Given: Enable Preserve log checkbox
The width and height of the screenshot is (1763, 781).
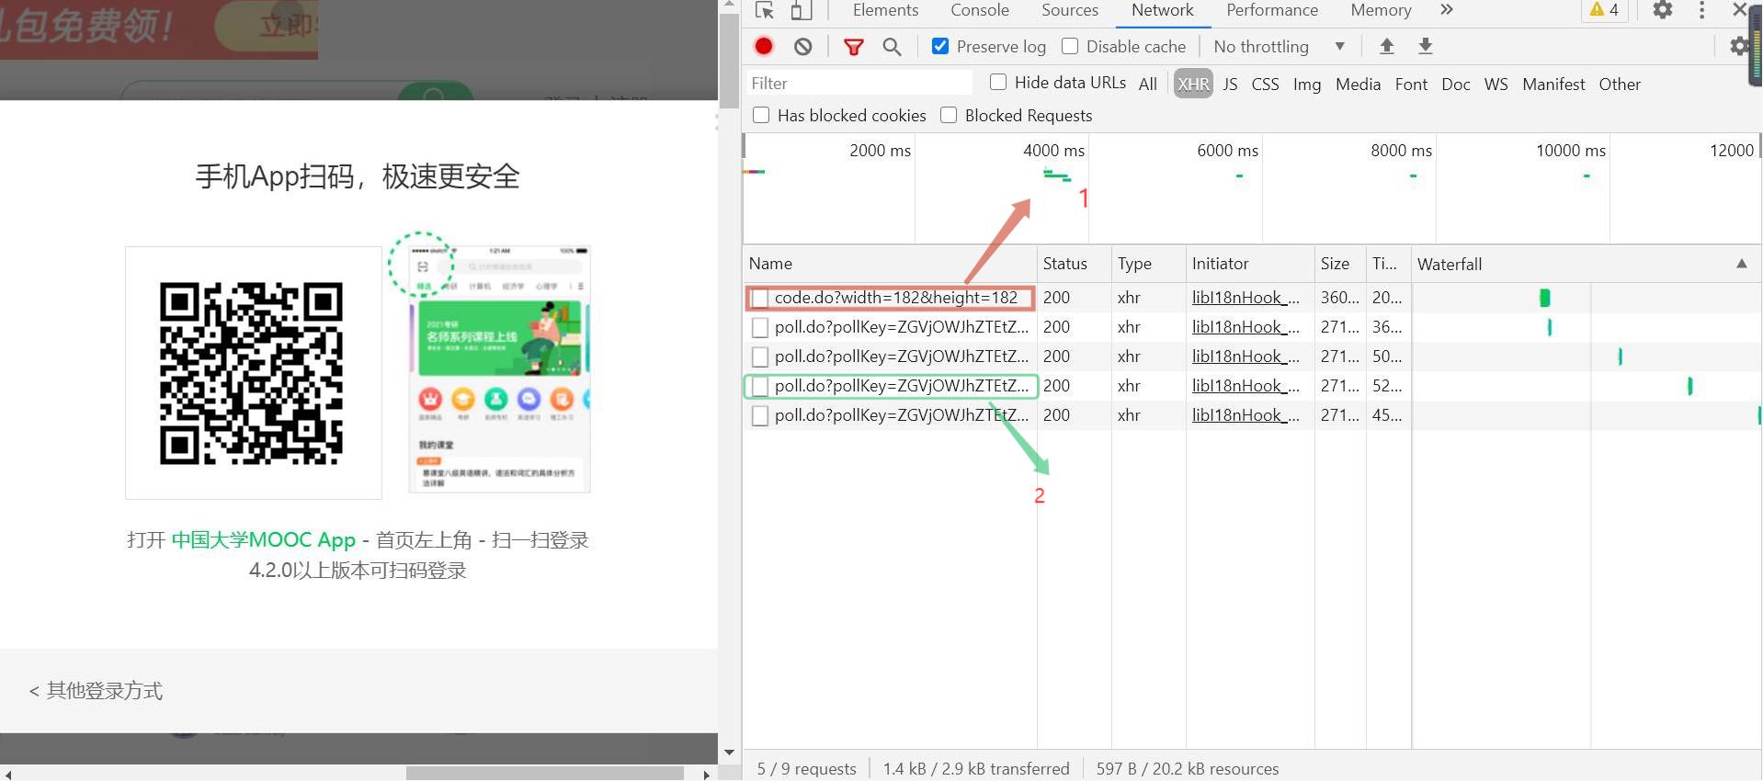Looking at the screenshot, I should pos(940,46).
